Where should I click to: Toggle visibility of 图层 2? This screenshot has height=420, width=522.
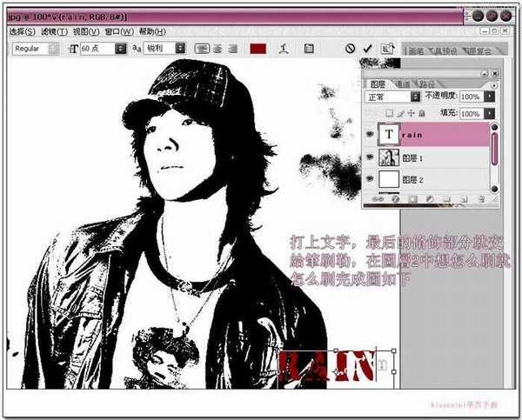(371, 180)
